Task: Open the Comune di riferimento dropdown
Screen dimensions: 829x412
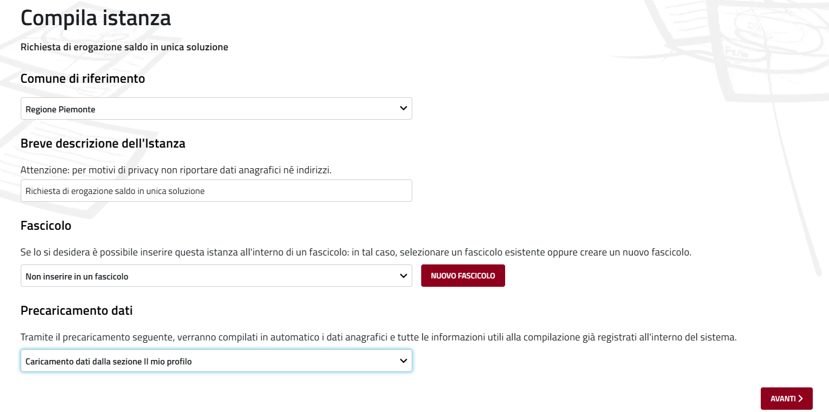Action: pos(216,109)
